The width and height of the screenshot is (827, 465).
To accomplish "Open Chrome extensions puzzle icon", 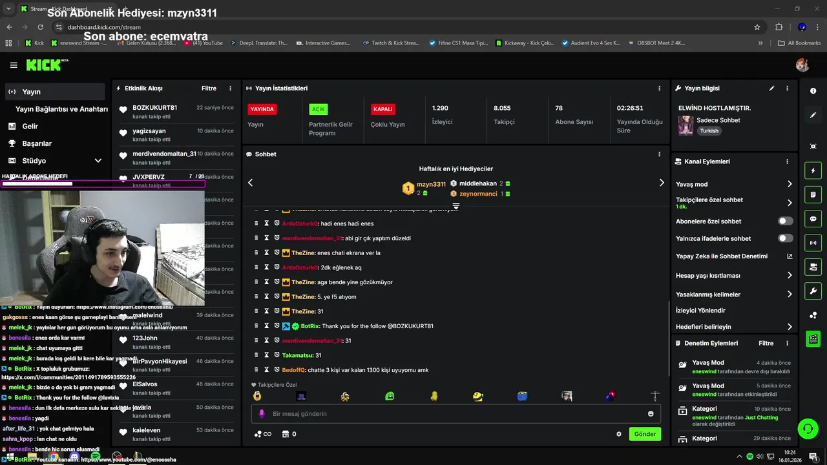I will 779,27.
